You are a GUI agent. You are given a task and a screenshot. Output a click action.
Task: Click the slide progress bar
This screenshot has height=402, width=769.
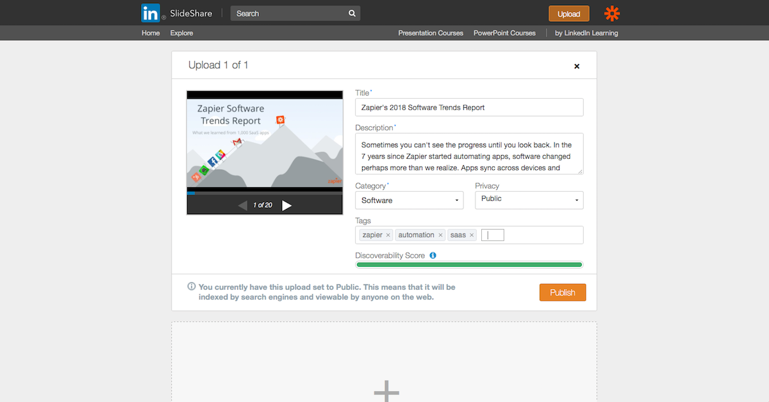coord(265,192)
